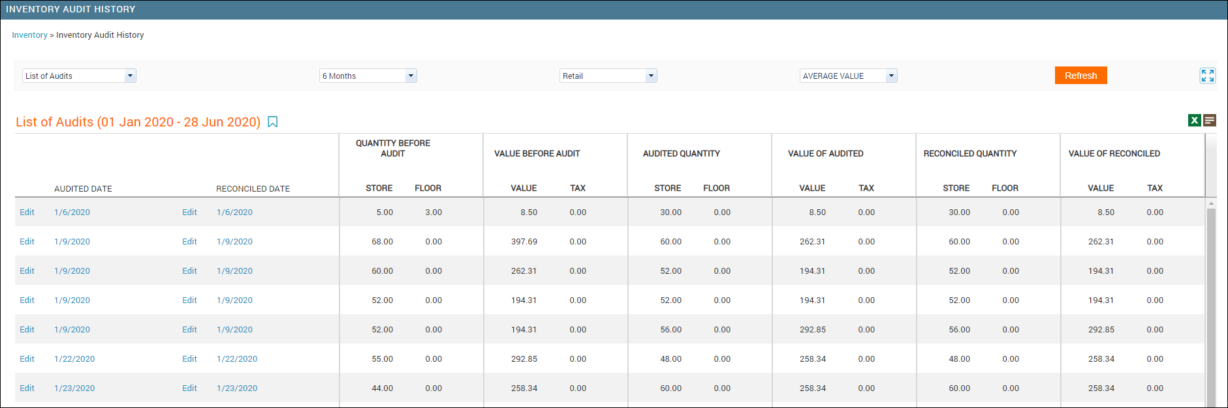Click the List of Audits date-range title

[138, 122]
